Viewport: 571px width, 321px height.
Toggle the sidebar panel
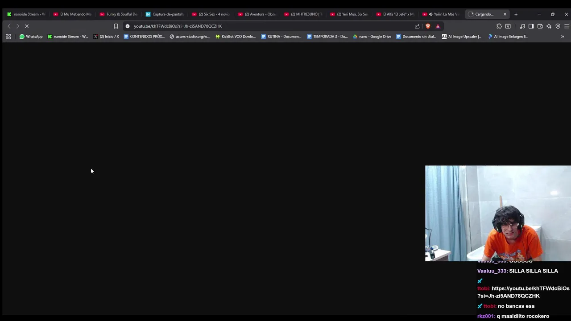[x=531, y=26]
